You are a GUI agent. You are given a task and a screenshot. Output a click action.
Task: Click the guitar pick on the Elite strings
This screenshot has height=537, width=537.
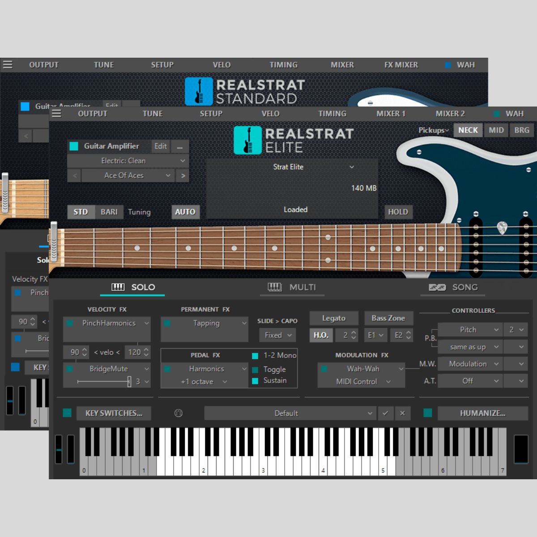(x=502, y=228)
